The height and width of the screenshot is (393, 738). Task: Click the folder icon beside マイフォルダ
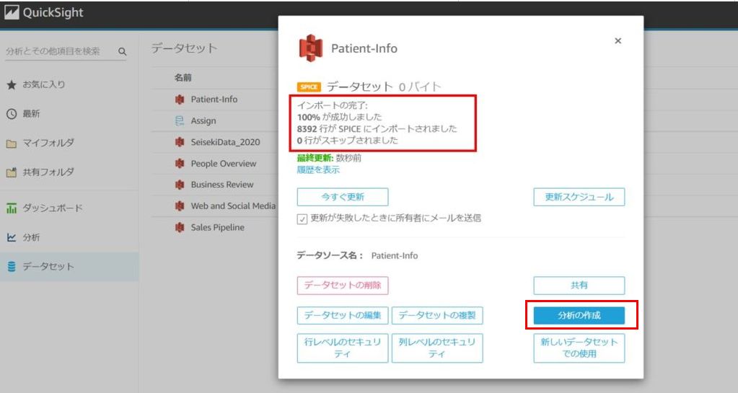click(12, 143)
